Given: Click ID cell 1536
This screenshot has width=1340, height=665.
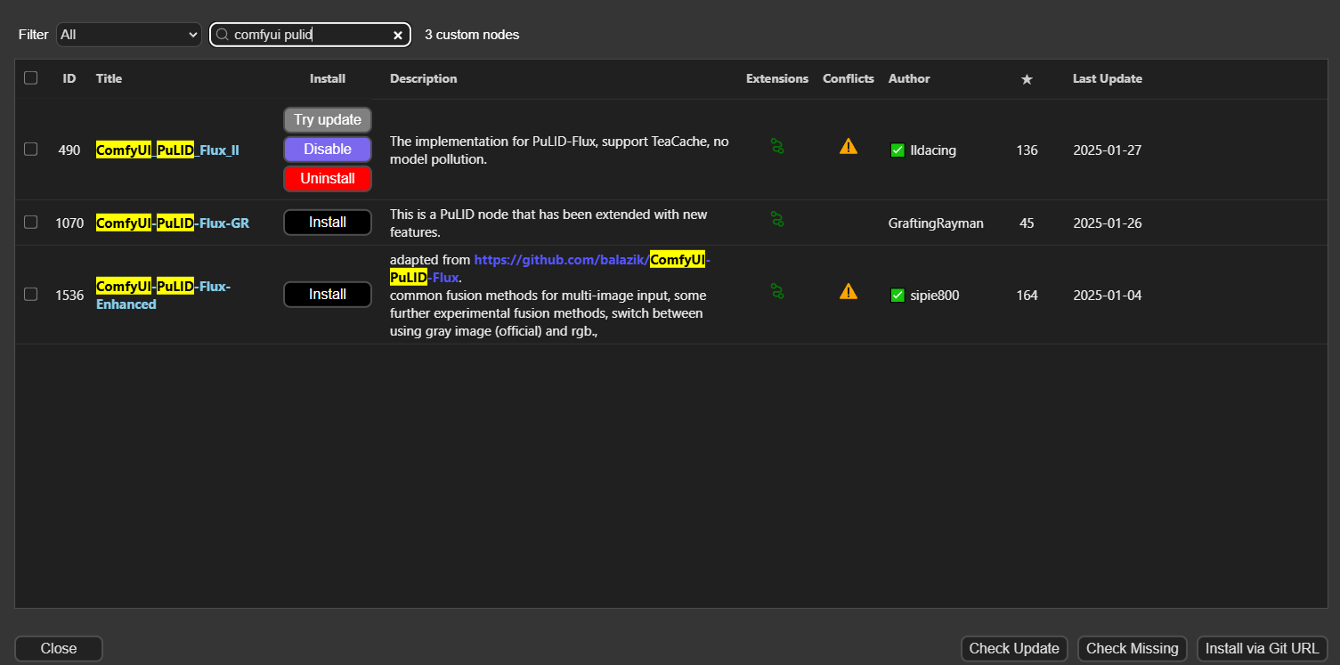Looking at the screenshot, I should 69,296.
